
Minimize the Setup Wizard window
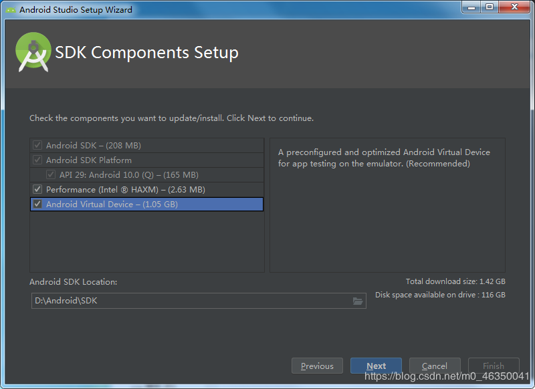(x=471, y=7)
